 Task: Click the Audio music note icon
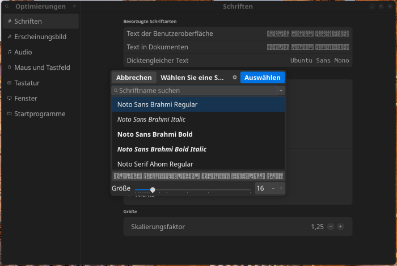pyautogui.click(x=10, y=52)
